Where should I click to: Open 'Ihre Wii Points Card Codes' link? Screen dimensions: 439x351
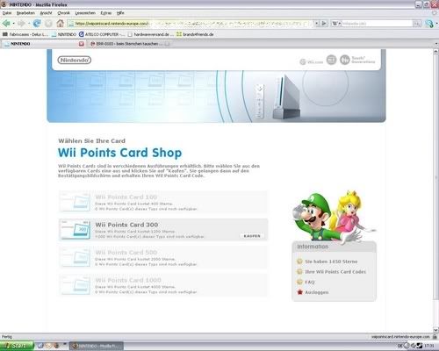(335, 272)
